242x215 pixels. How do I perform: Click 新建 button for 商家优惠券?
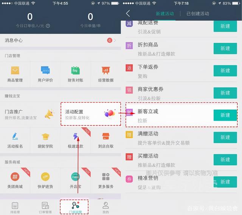click(225, 93)
